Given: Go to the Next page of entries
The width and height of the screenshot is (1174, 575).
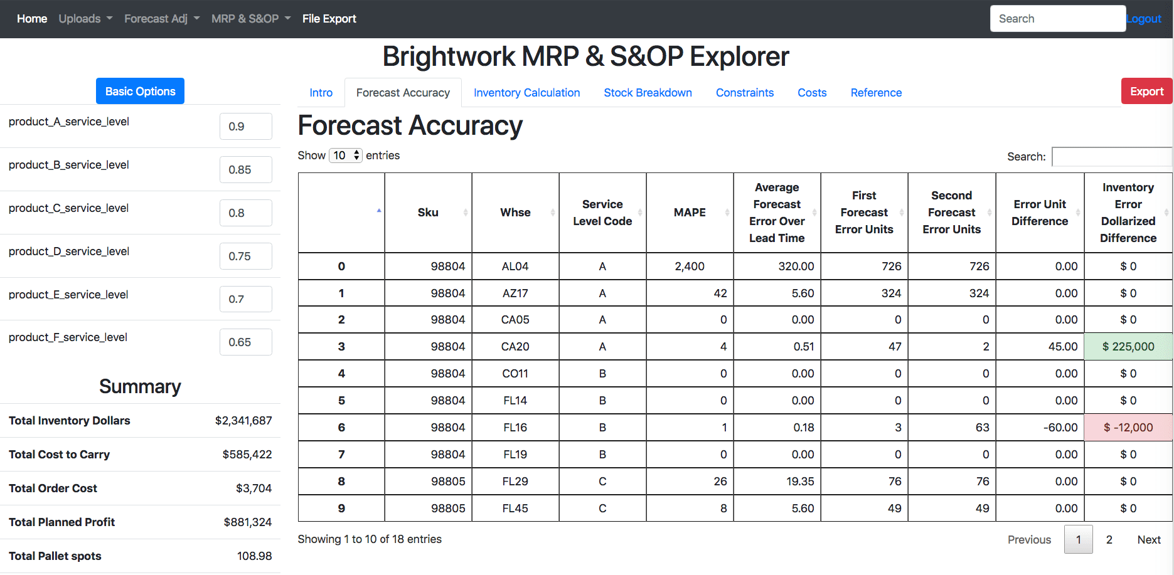Looking at the screenshot, I should (x=1149, y=539).
